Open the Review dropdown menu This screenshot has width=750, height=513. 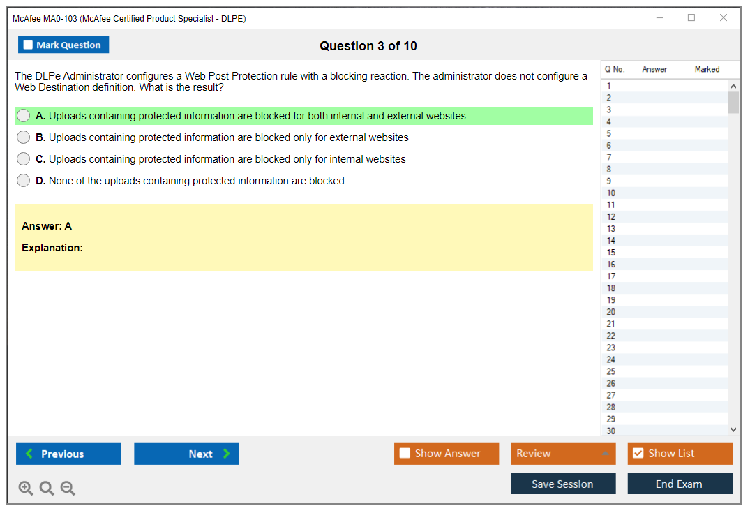563,454
